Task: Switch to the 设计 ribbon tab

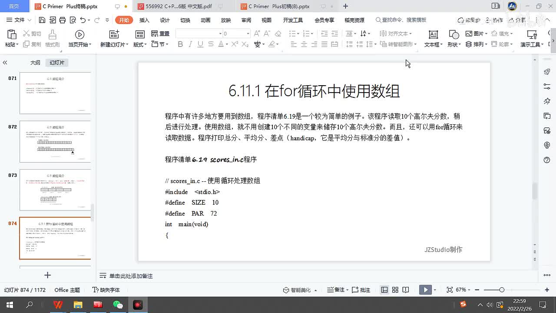Action: pyautogui.click(x=165, y=20)
